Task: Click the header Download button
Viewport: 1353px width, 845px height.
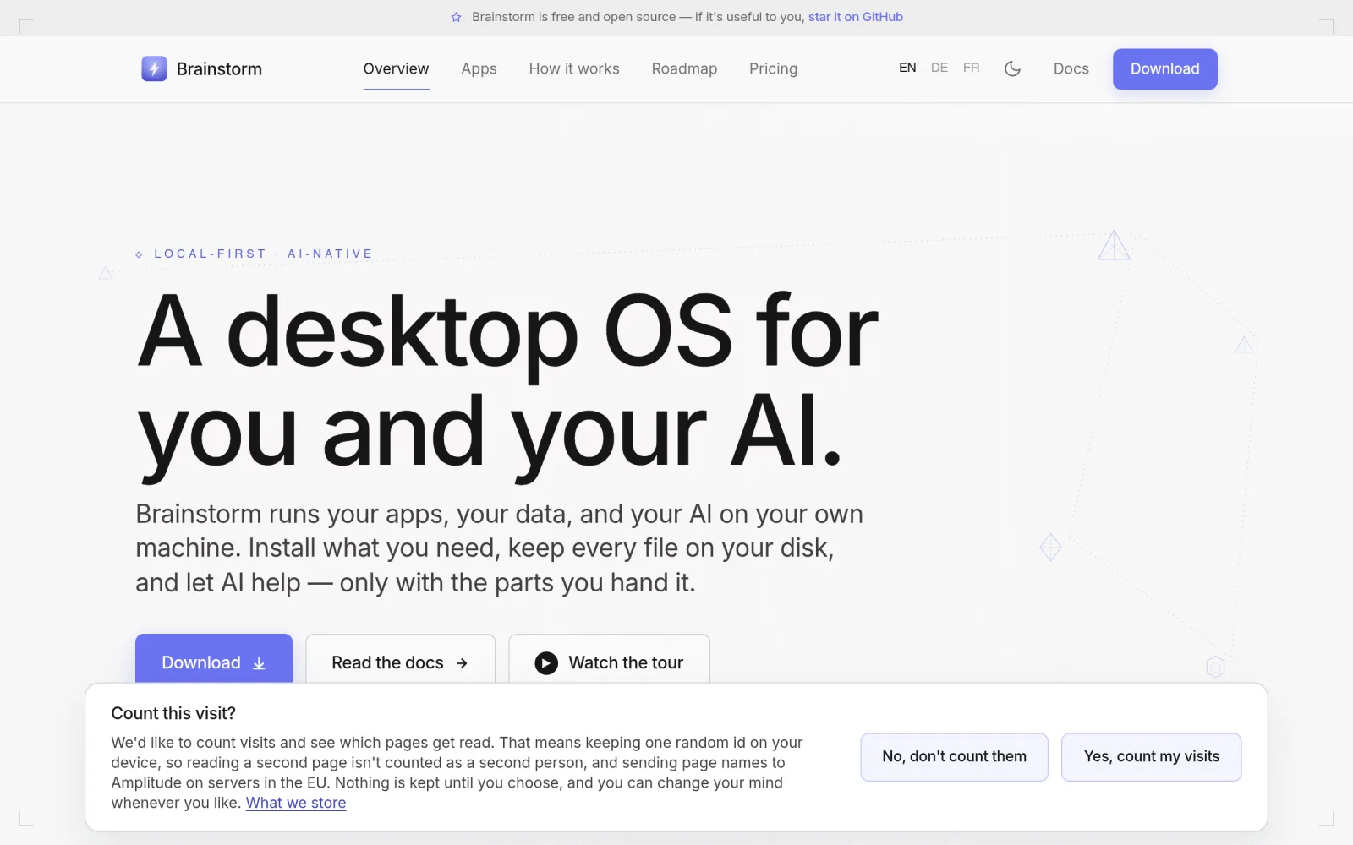Action: pyautogui.click(x=1164, y=68)
